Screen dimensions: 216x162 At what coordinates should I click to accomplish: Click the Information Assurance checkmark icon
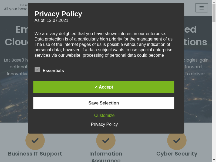point(106,140)
